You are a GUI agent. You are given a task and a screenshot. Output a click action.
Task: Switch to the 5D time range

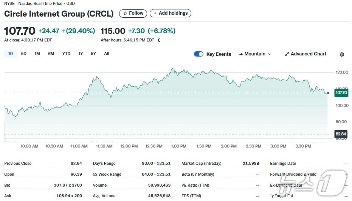click(24, 54)
